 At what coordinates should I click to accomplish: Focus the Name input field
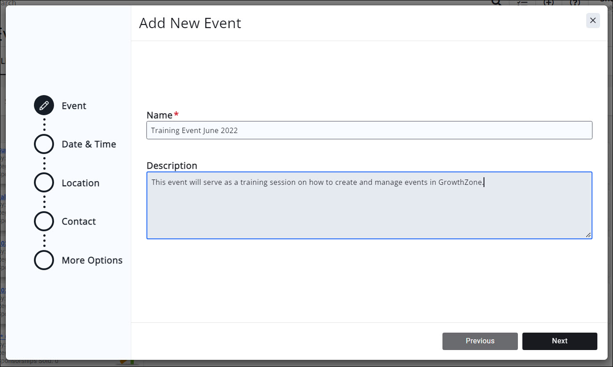point(369,130)
